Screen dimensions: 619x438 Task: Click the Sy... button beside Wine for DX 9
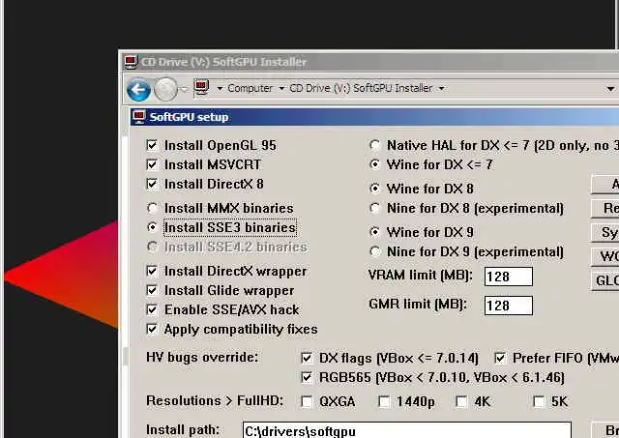click(605, 232)
